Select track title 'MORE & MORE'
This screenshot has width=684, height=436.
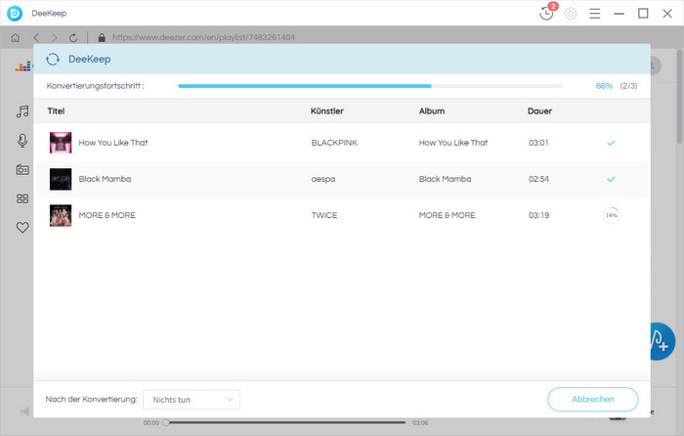pyautogui.click(x=107, y=215)
